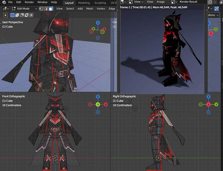
Task: Click negative Y circle on User Perspective gizmo
Action: coord(102,32)
